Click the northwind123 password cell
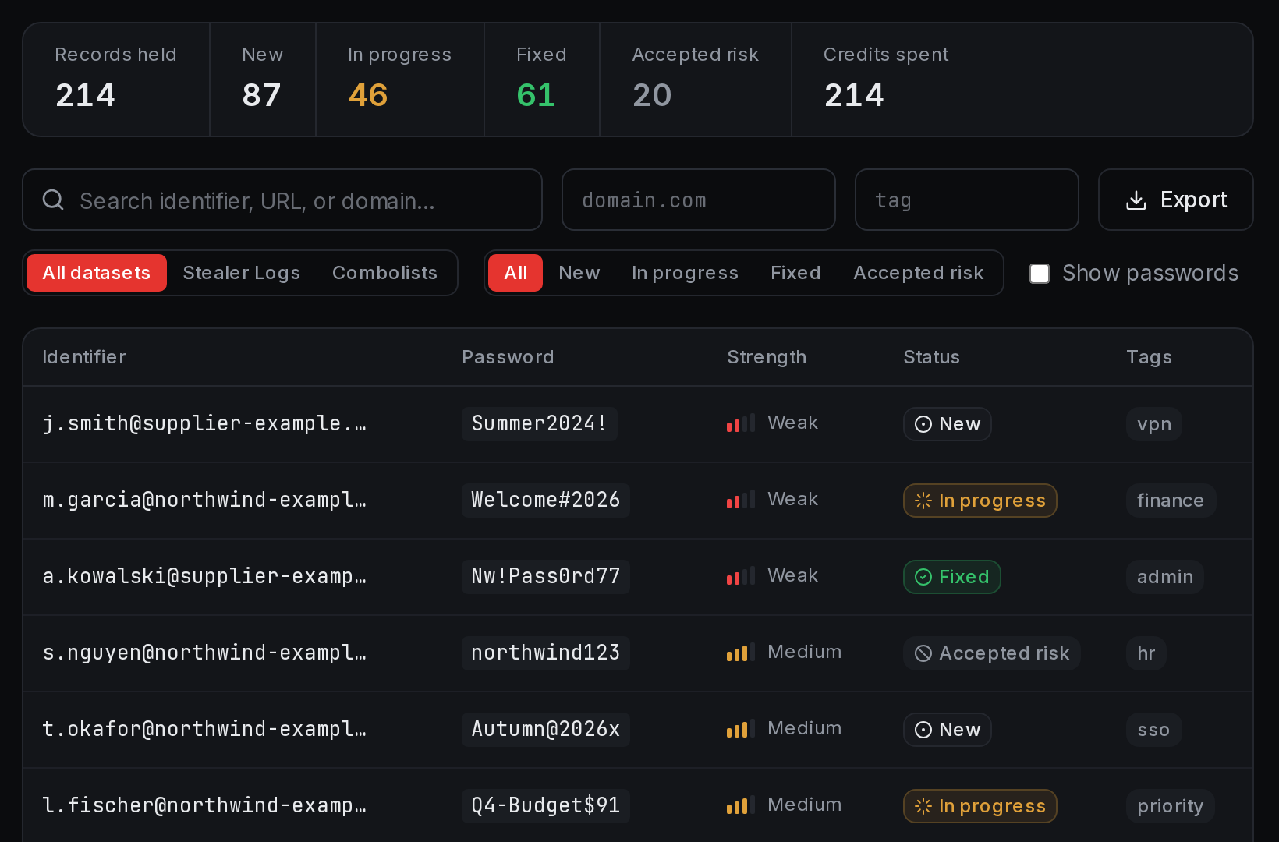 point(546,653)
